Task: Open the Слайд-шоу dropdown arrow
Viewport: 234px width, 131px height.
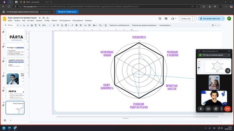Action: 195,19
